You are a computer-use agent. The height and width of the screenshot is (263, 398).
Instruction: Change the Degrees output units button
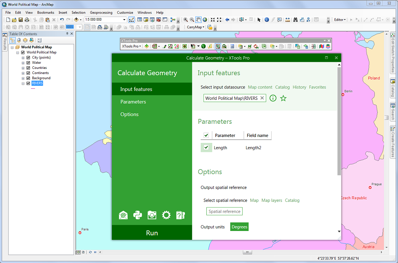[x=239, y=227]
